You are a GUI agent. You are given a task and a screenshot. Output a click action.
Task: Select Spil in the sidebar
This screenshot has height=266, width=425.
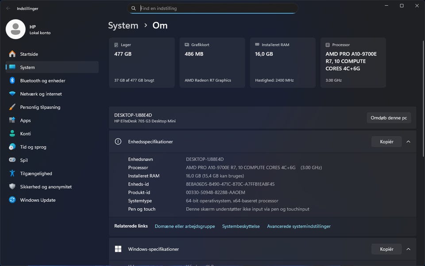24,160
